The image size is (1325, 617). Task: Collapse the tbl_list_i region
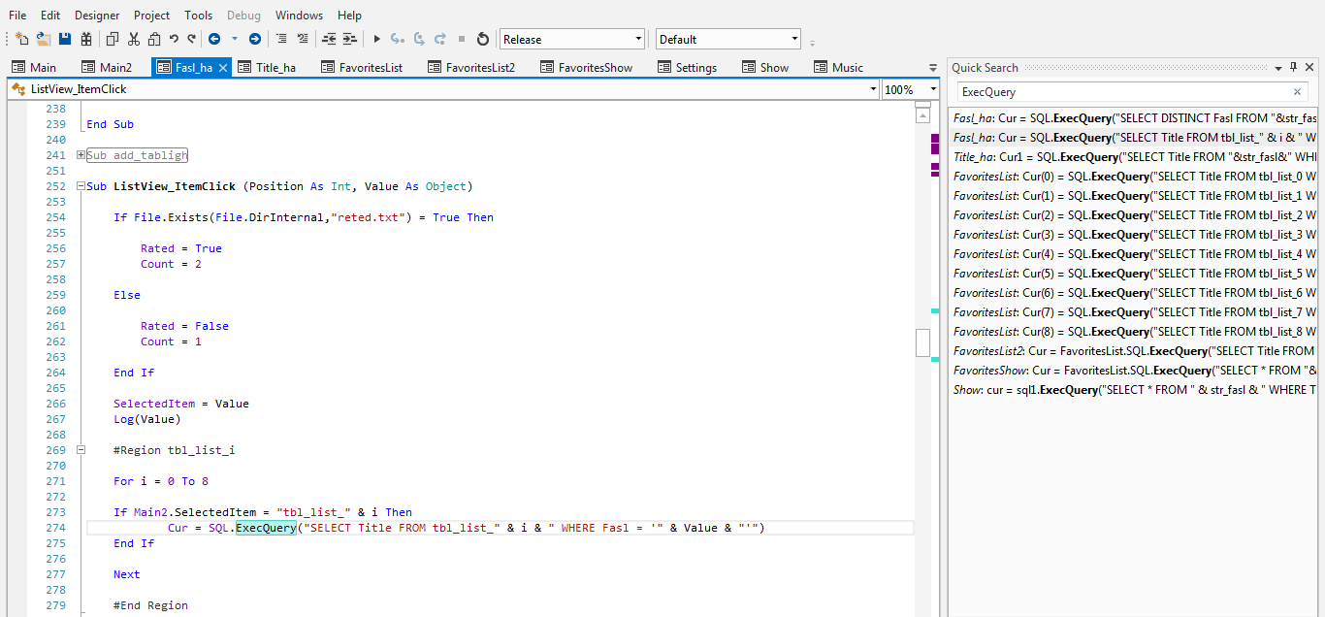[81, 450]
